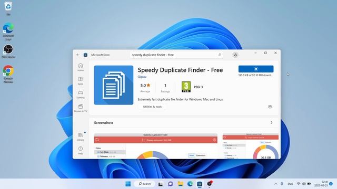Image resolution: width=337 pixels, height=189 pixels.
Task: Open the notification count badge
Action: (331, 184)
